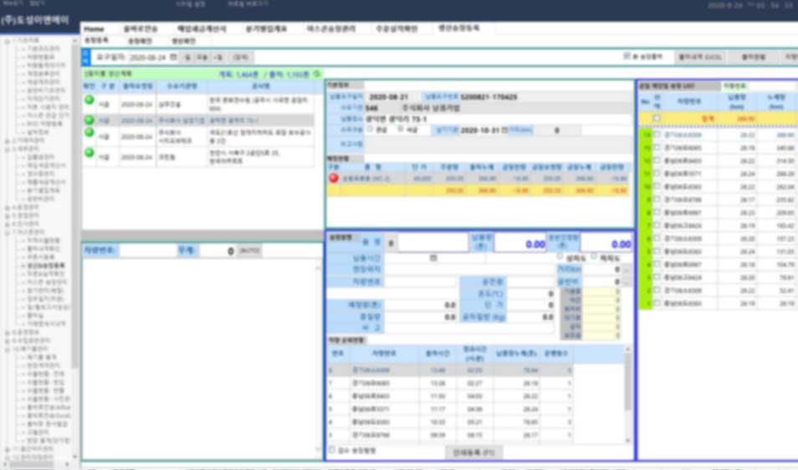The image size is (798, 470).
Task: Toggle the checkbox at bottom-left of vehicle table
Action: 331,450
